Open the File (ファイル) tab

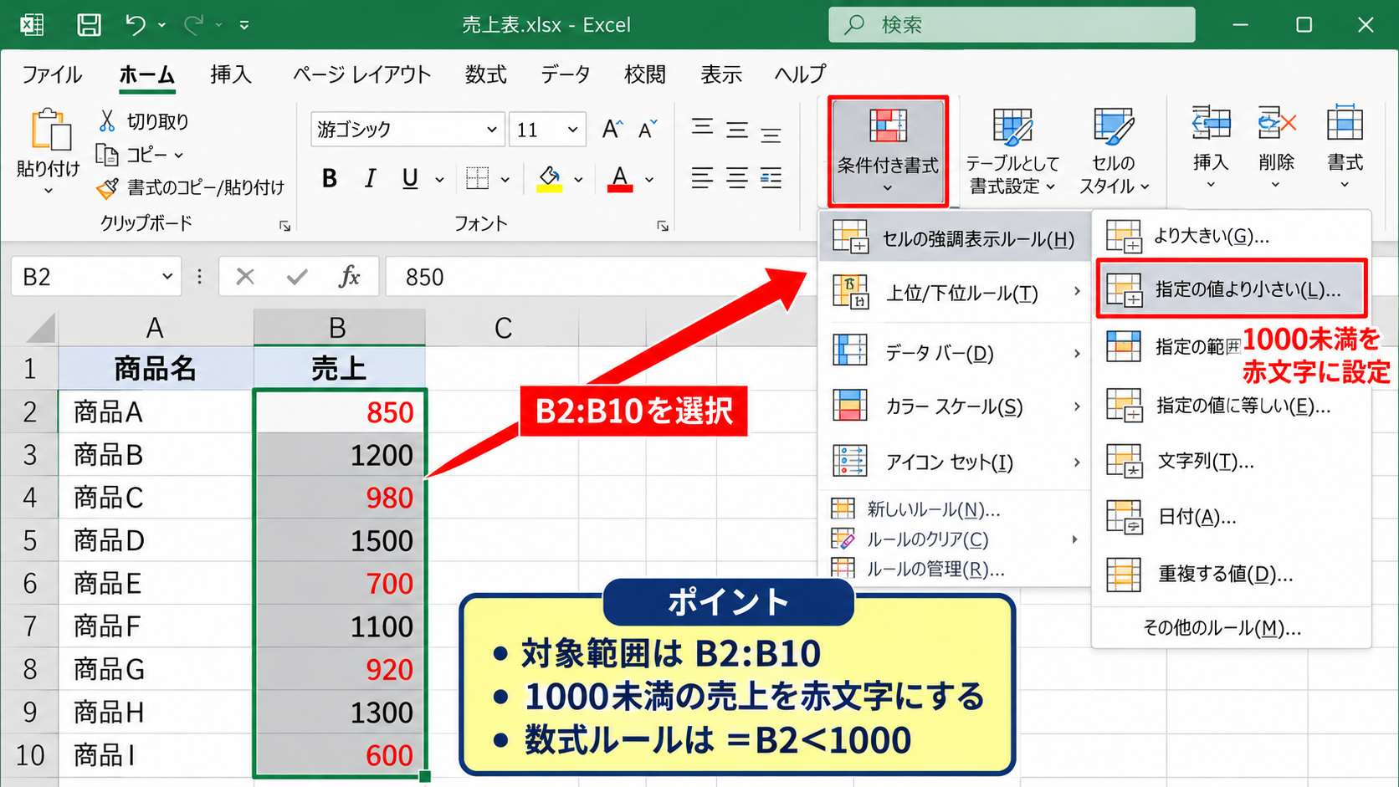[52, 74]
